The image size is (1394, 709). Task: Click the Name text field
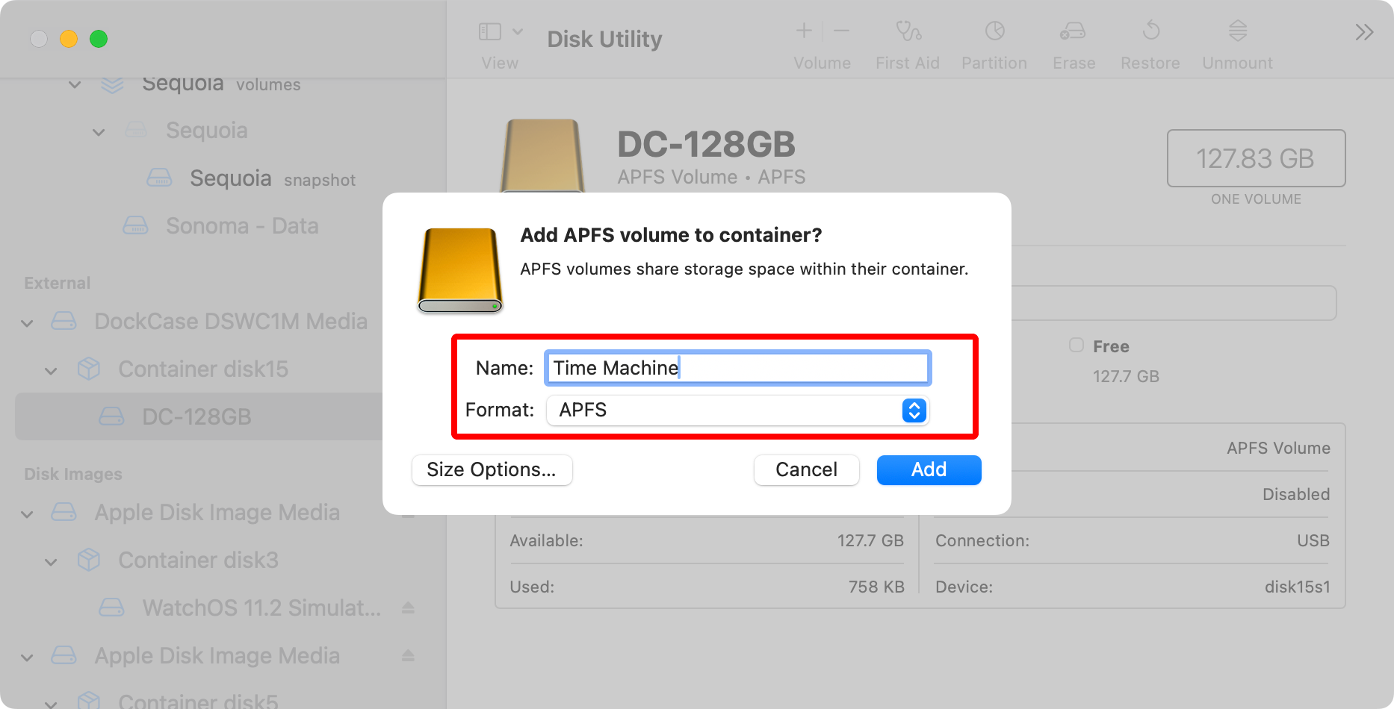click(737, 368)
